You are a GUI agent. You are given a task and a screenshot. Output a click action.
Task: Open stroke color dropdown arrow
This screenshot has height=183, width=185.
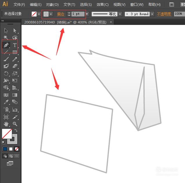(51, 14)
